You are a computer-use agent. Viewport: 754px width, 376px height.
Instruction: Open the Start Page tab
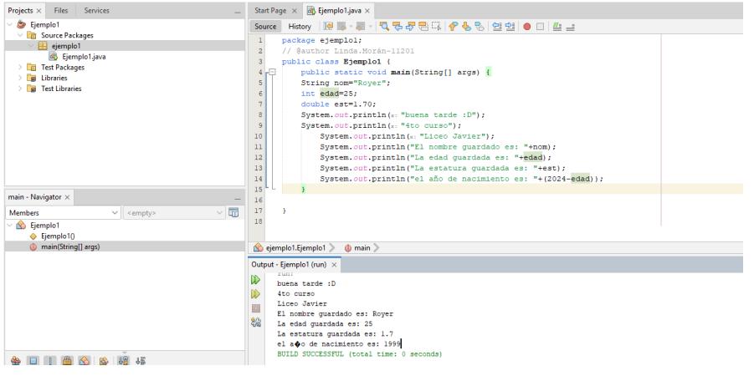[270, 11]
